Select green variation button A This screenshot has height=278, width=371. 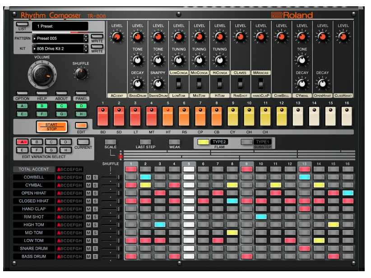point(22,106)
